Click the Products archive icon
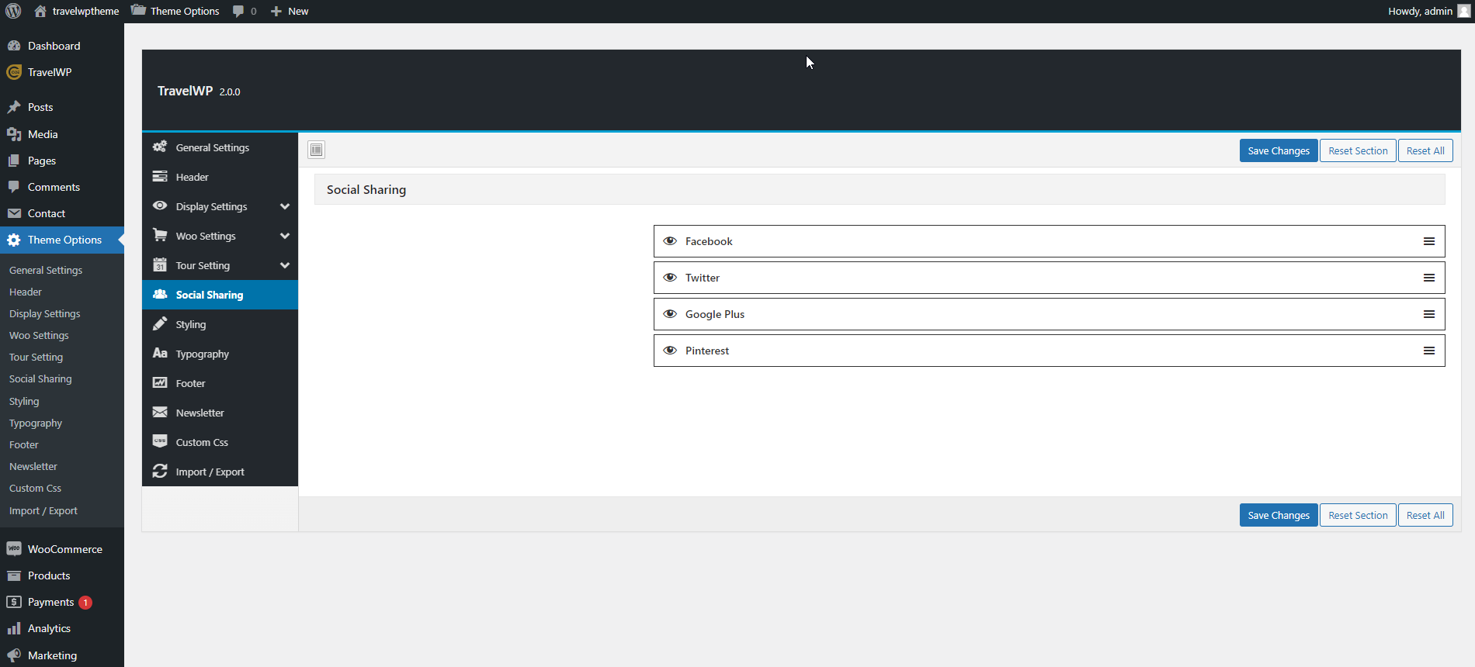Screen dimensions: 1475x667 [x=14, y=575]
